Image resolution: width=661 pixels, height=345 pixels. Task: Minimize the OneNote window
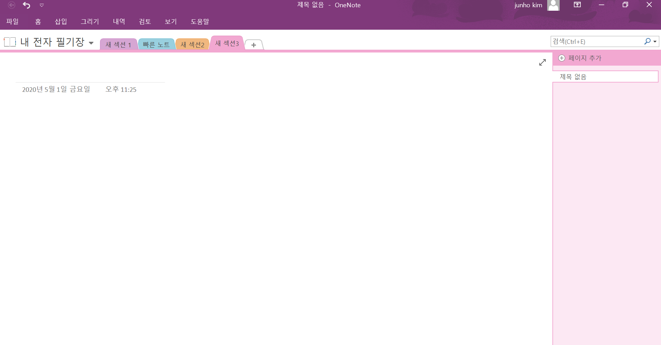click(602, 5)
